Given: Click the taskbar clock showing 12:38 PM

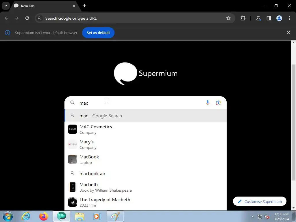Looking at the screenshot, I should point(281,217).
